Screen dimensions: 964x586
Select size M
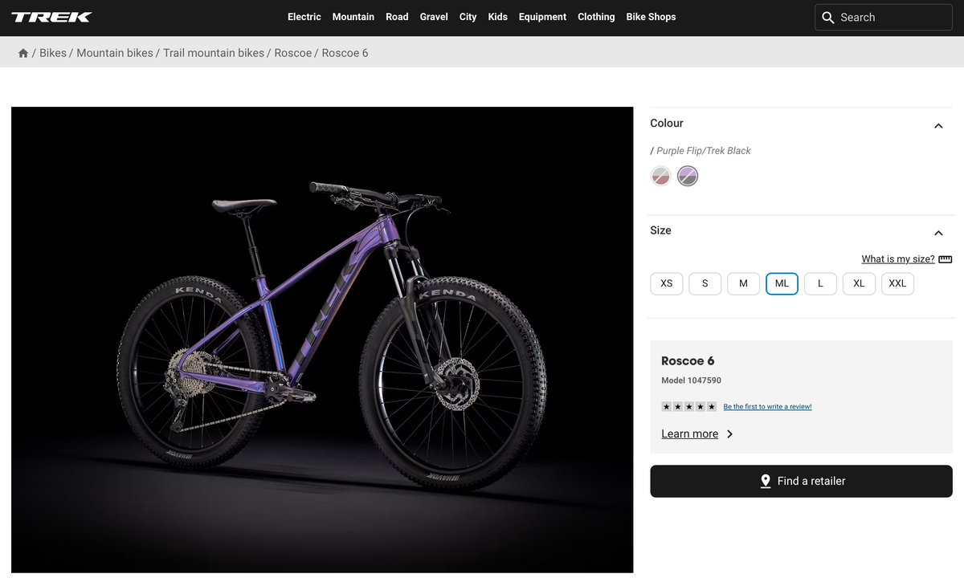(x=743, y=283)
